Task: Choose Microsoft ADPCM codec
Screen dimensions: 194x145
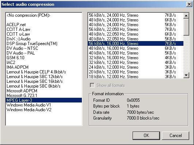Action: pos(44,91)
